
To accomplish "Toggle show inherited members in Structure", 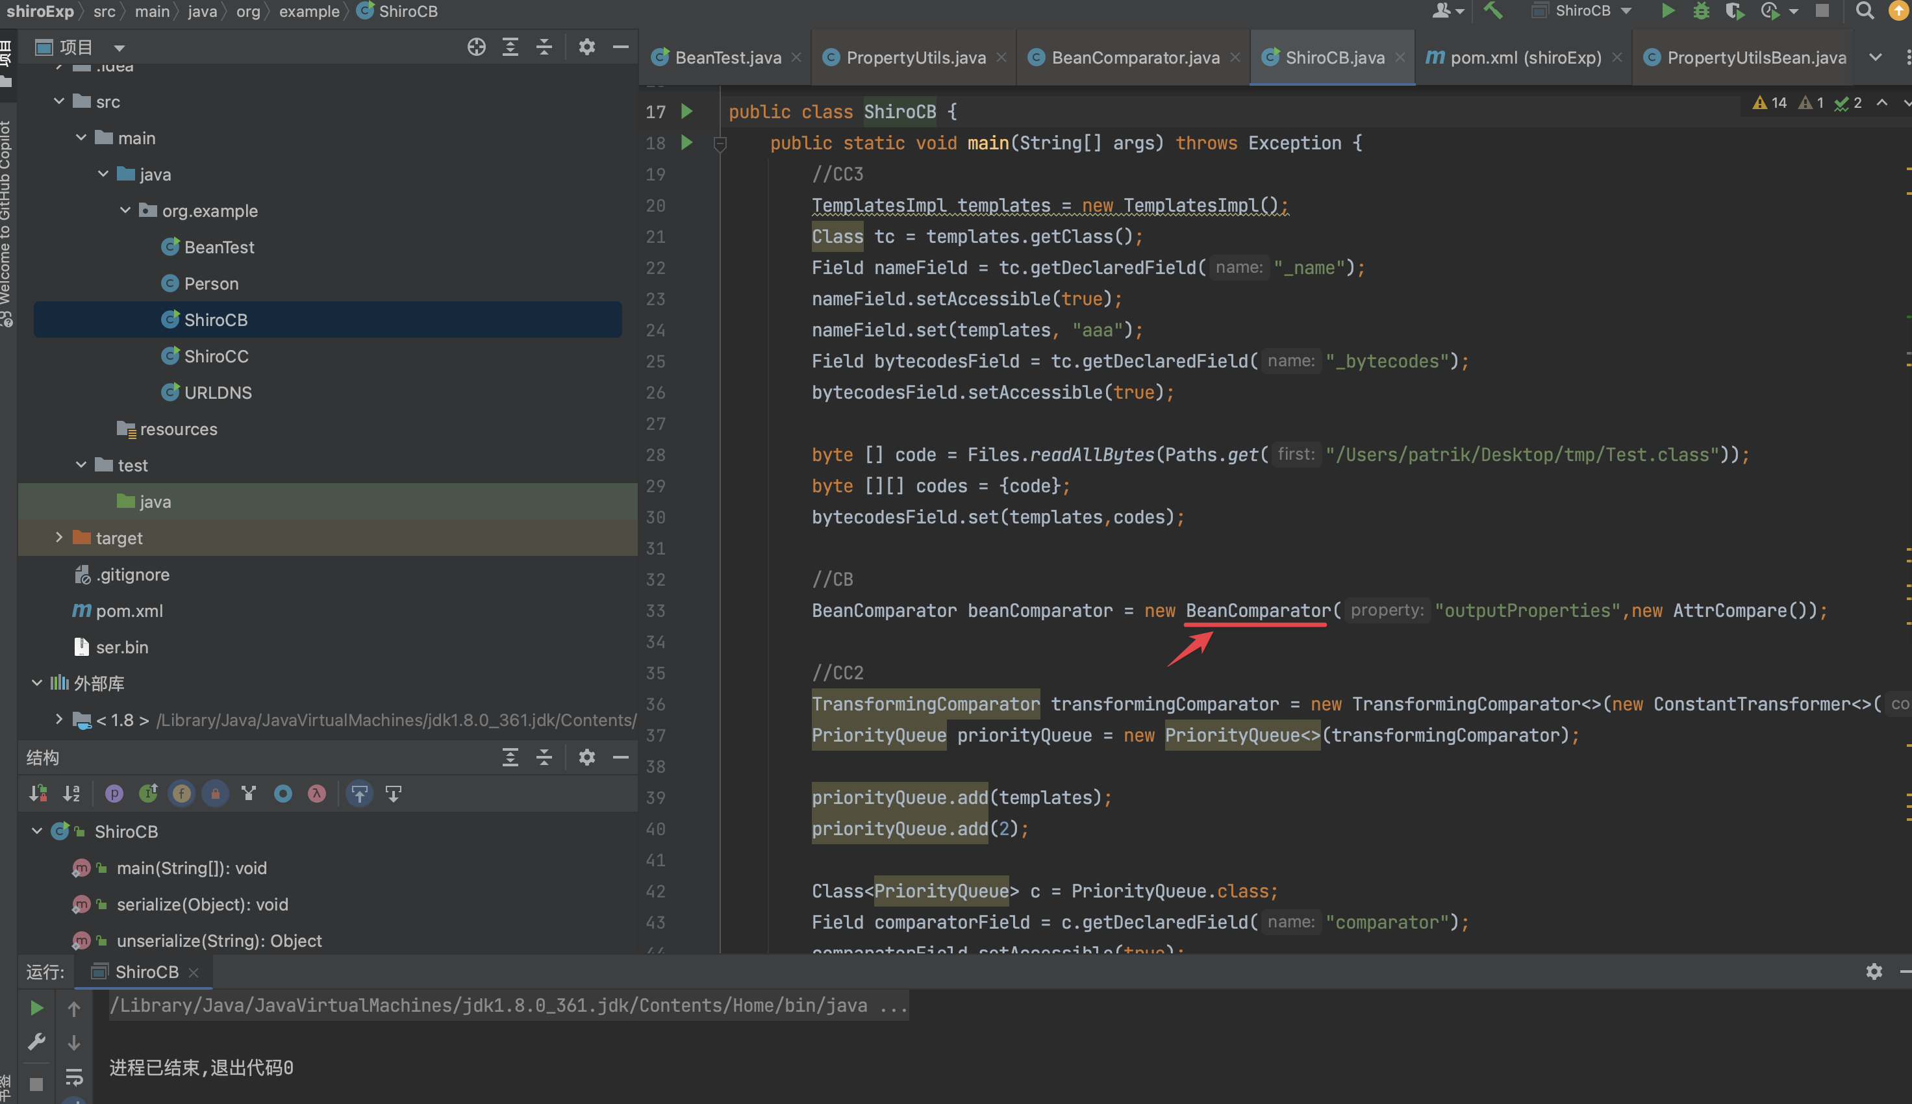I will tap(148, 793).
